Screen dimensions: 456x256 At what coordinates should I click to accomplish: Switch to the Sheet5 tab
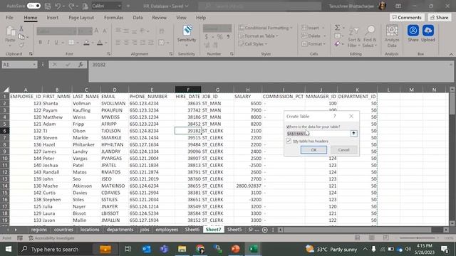[234, 230]
